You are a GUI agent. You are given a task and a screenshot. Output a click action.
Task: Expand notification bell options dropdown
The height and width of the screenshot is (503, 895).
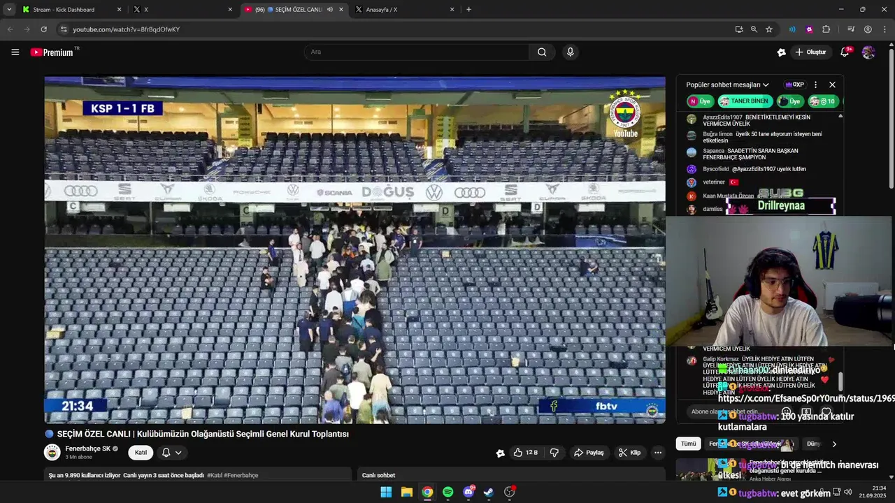pyautogui.click(x=178, y=453)
